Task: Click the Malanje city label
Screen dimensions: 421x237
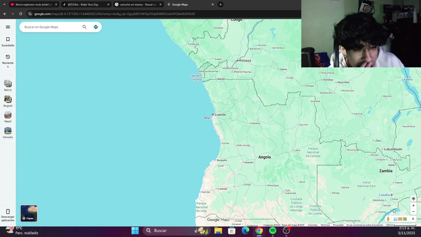Action: pyautogui.click(x=255, y=123)
